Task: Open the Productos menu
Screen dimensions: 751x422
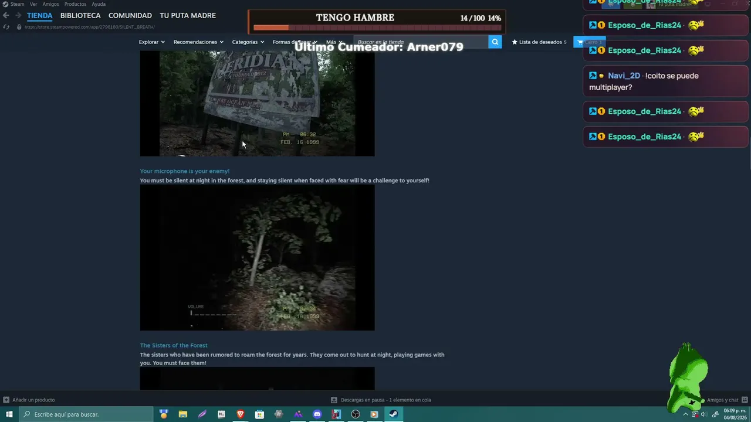Action: click(x=75, y=4)
